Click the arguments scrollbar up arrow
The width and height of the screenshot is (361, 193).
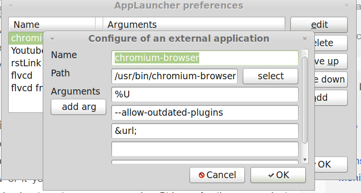click(305, 53)
